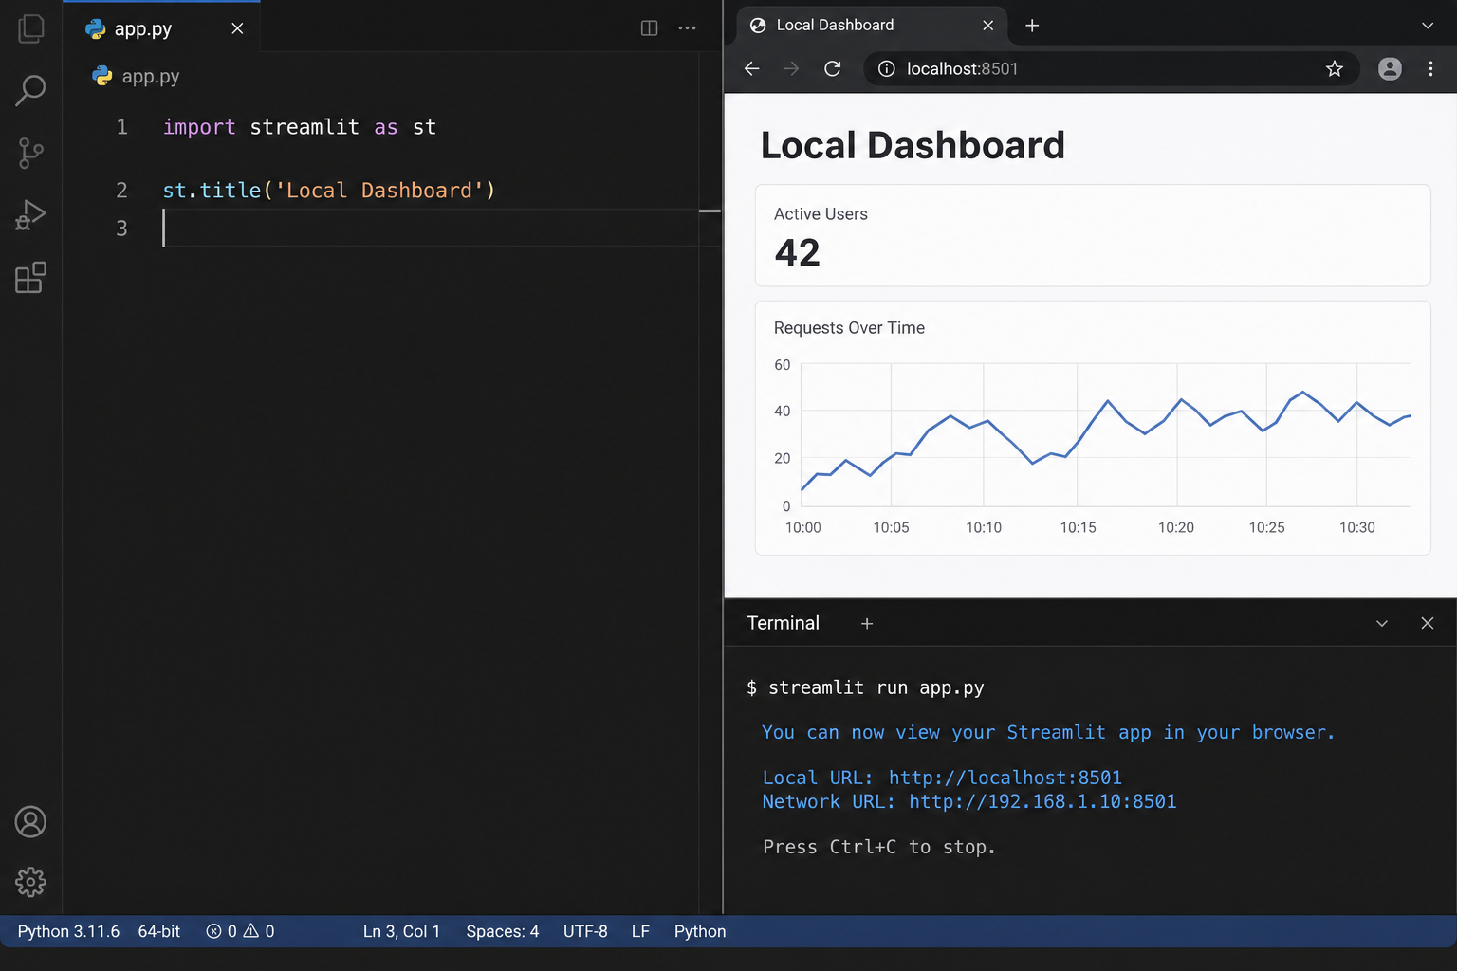Change end of line sequence LF
Image resolution: width=1457 pixels, height=971 pixels.
[x=640, y=931]
